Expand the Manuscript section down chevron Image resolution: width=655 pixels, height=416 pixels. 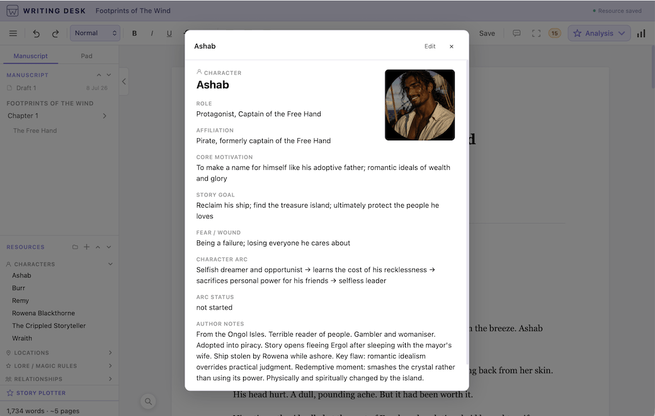[109, 75]
